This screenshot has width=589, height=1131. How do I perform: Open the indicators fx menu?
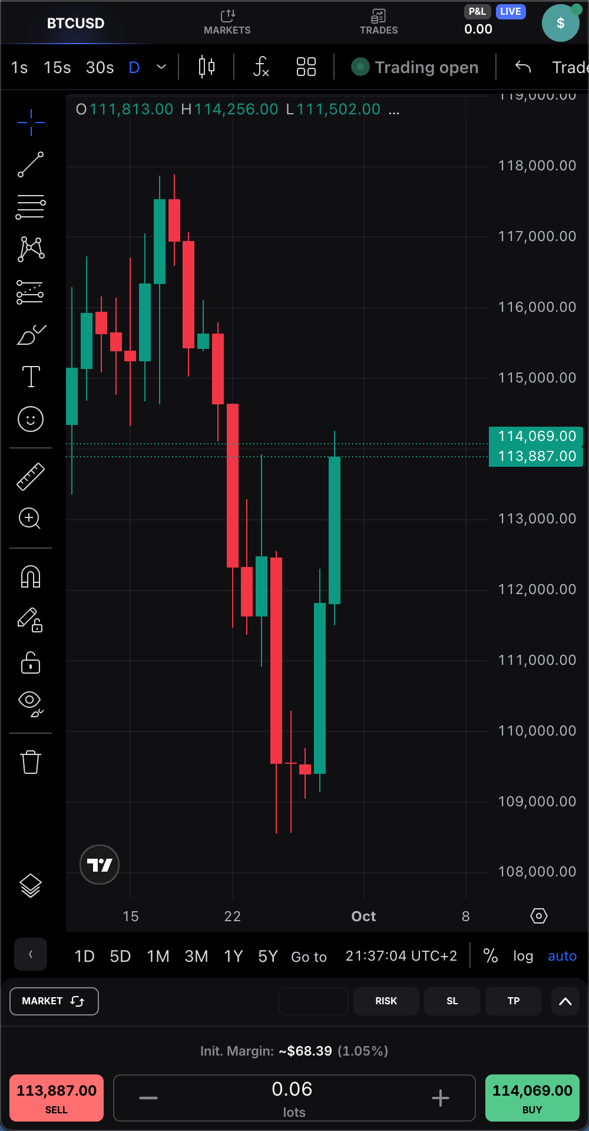pos(261,67)
